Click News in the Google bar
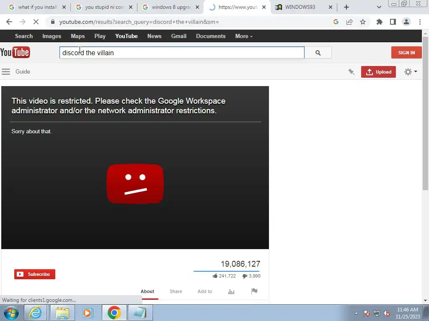 click(x=154, y=36)
